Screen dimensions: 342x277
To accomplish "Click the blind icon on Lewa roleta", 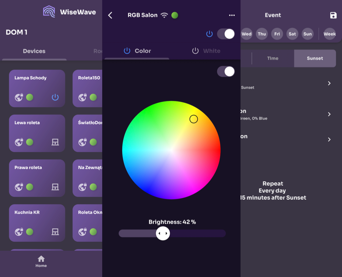I will coord(55,142).
